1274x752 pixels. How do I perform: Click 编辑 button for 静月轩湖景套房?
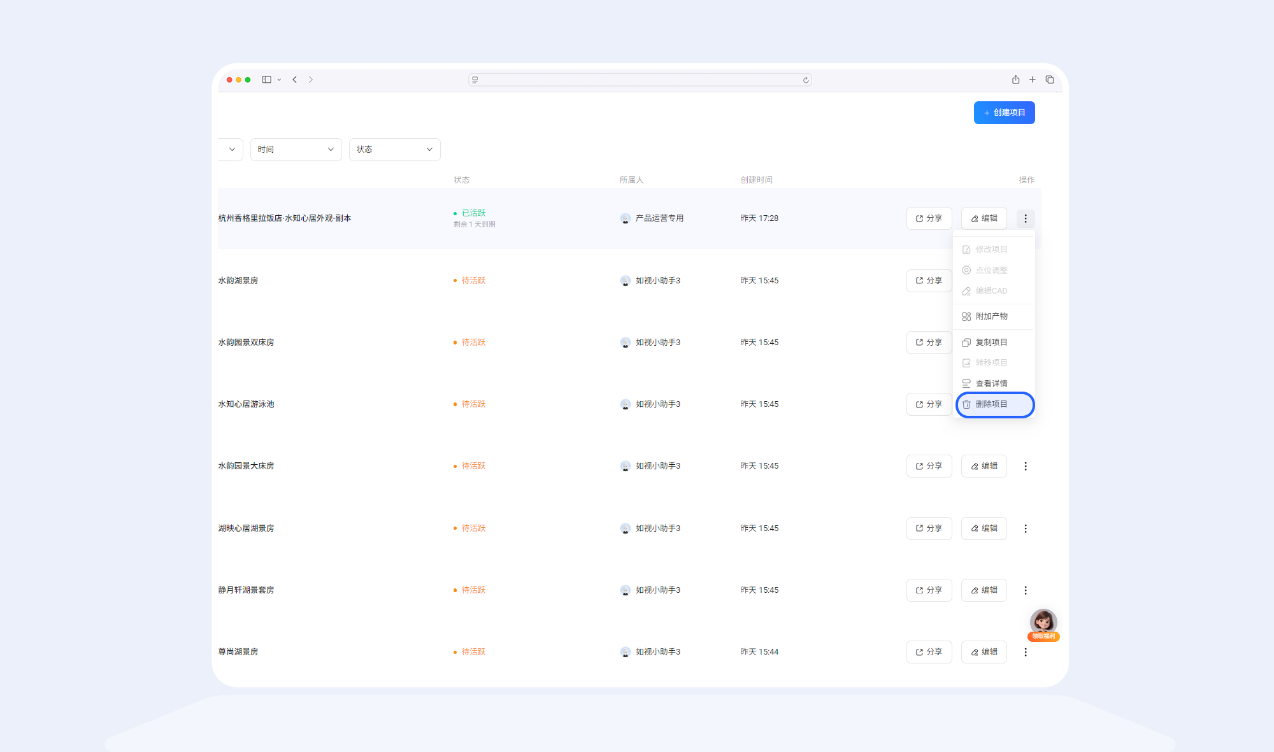(984, 590)
